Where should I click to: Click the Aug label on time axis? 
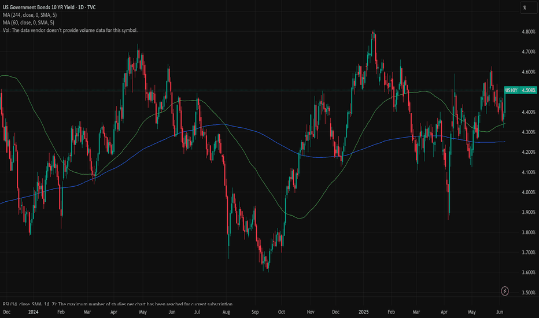226,312
